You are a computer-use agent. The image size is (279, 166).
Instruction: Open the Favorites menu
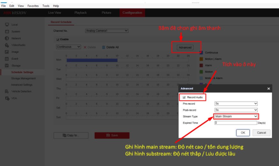[x=33, y=6]
